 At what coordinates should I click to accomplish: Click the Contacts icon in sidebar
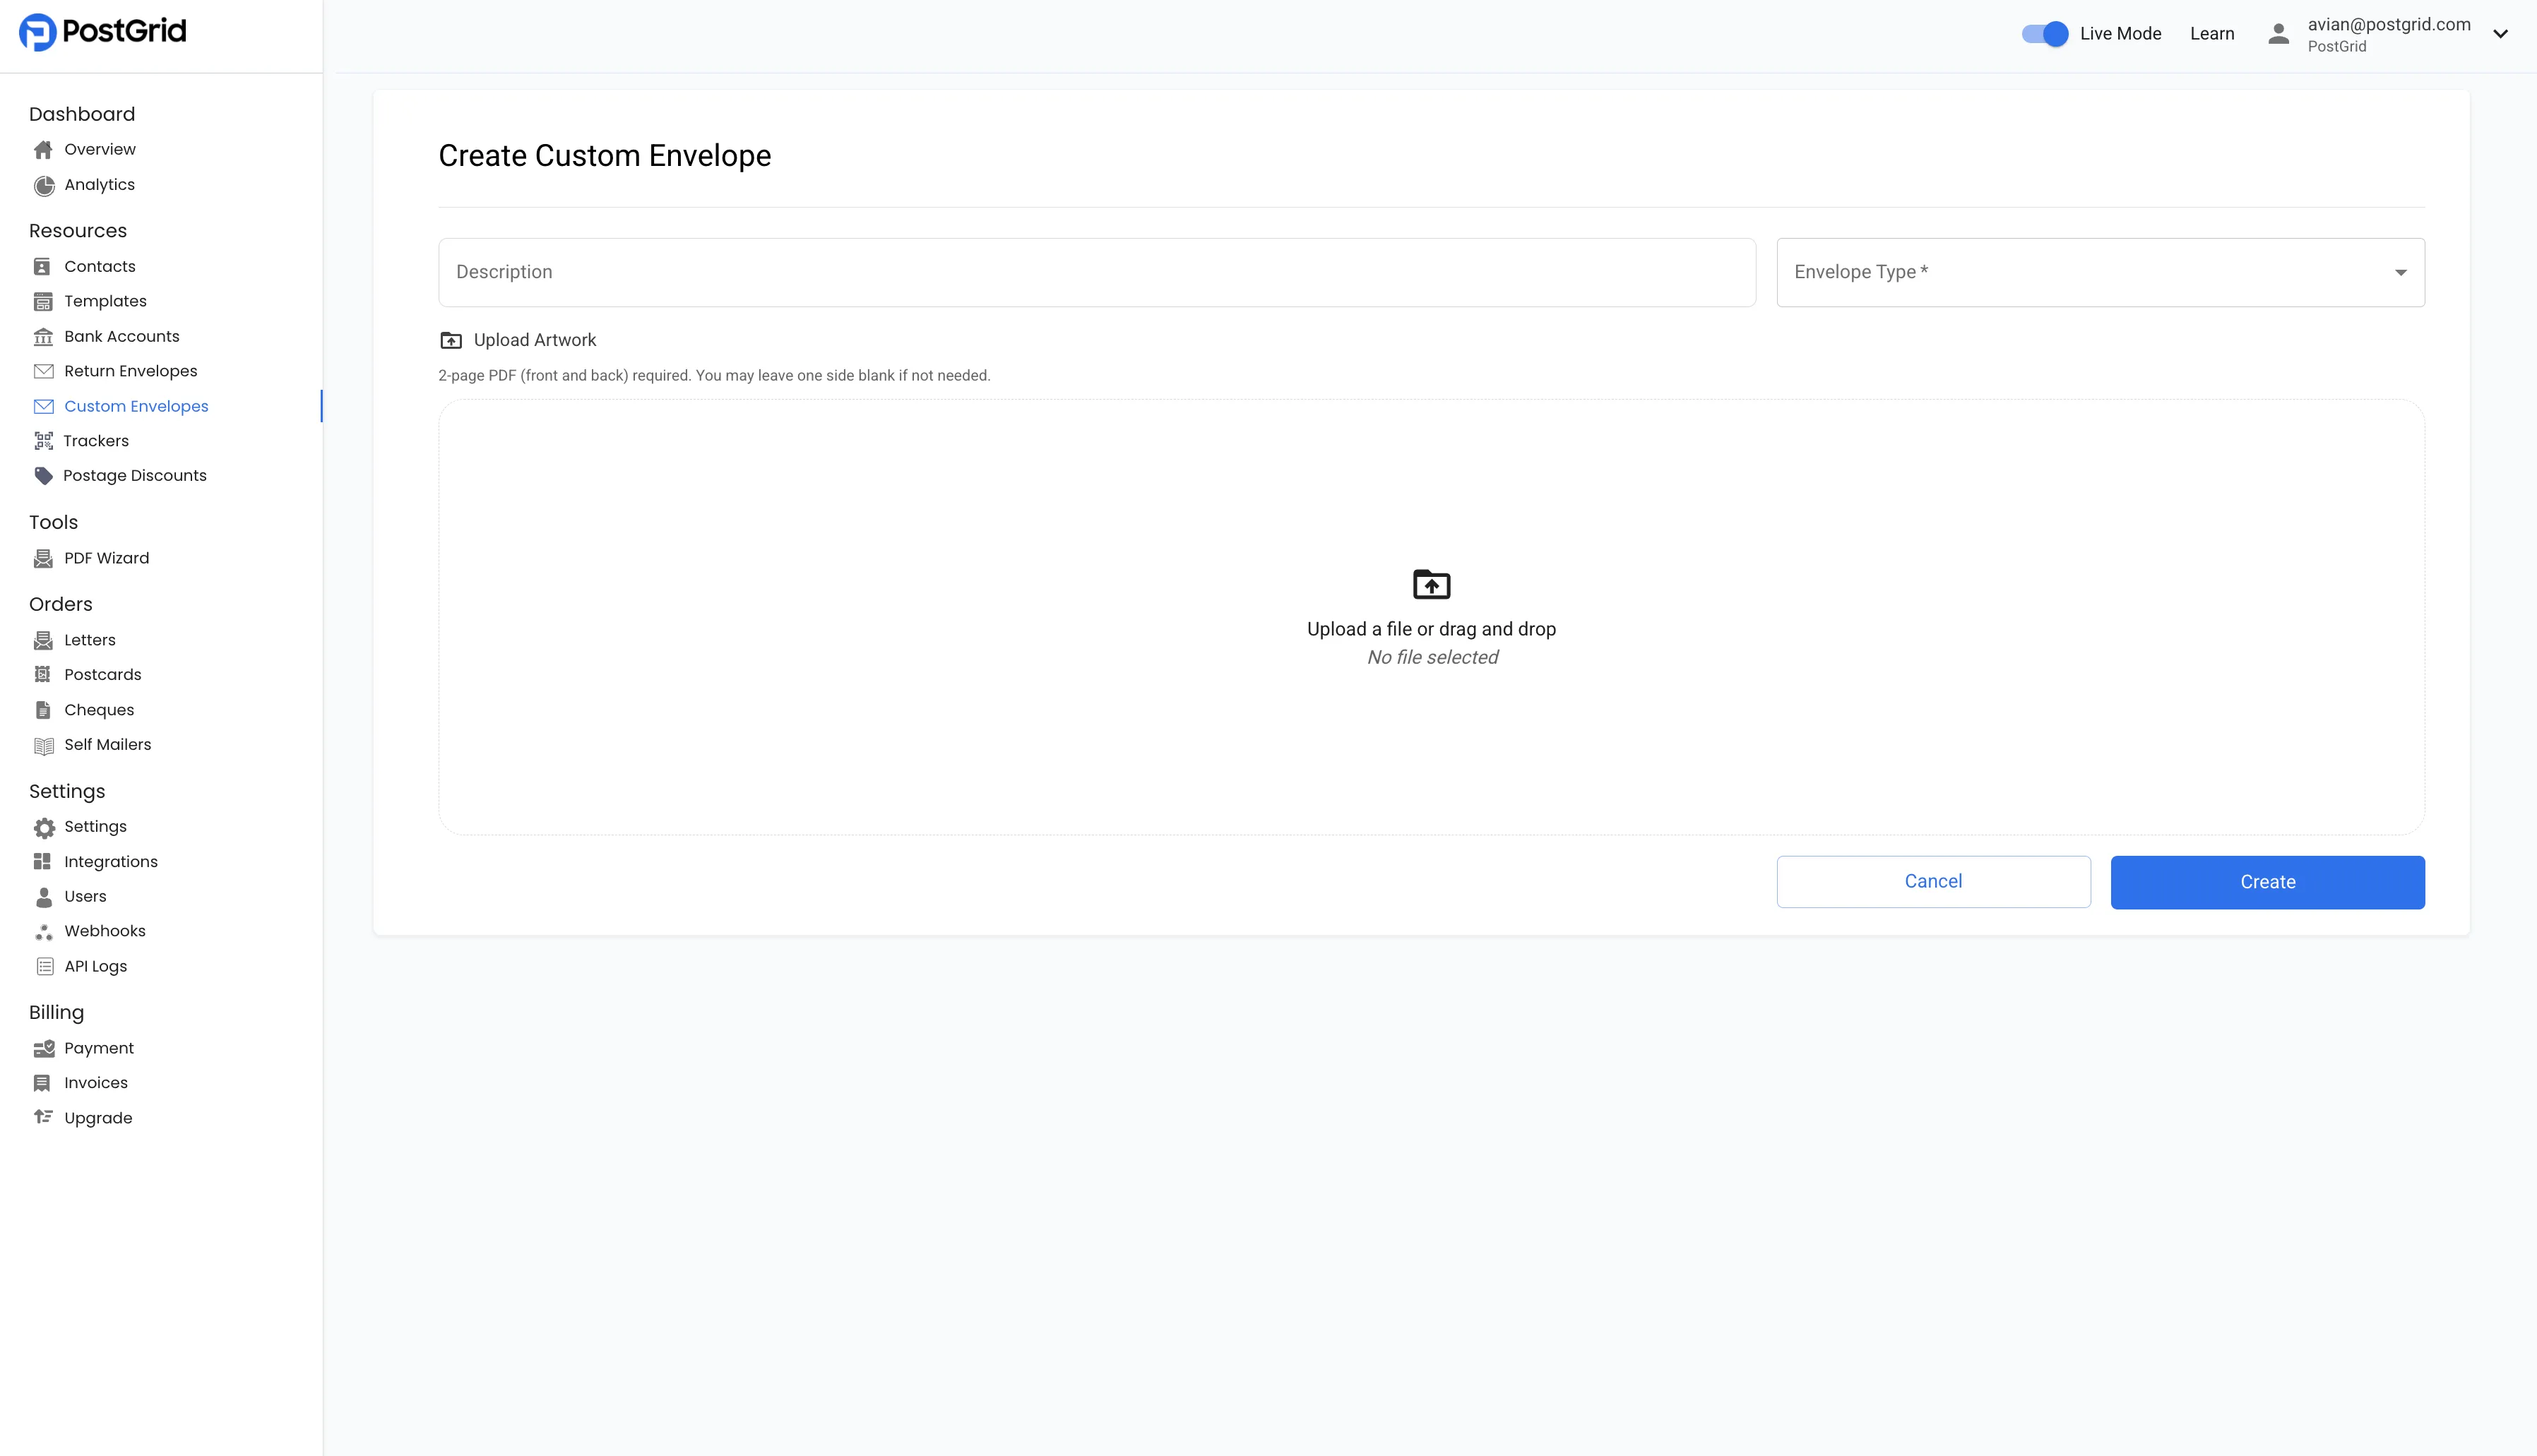coord(42,267)
